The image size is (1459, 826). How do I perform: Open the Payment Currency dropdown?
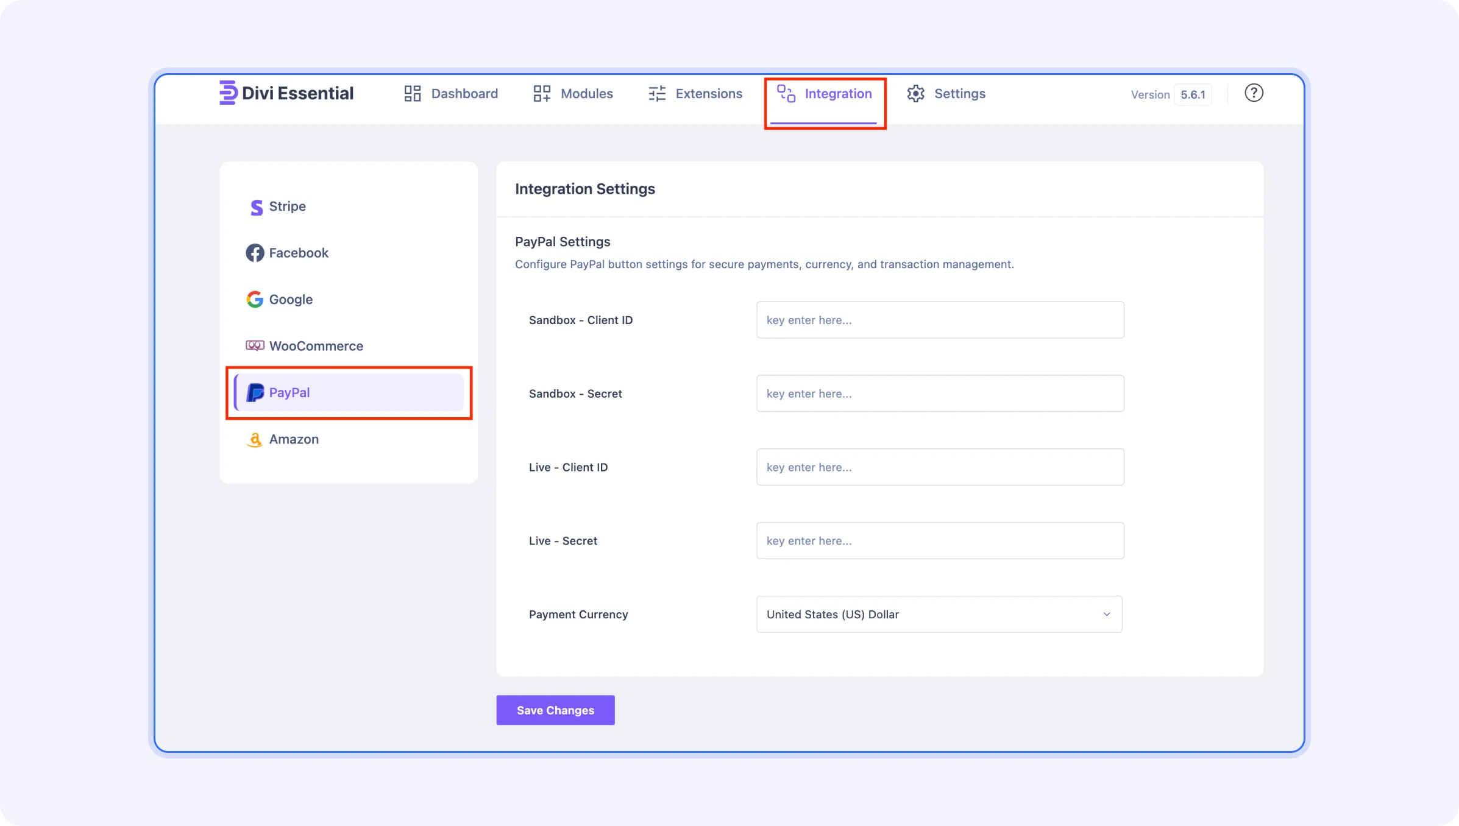coord(939,614)
